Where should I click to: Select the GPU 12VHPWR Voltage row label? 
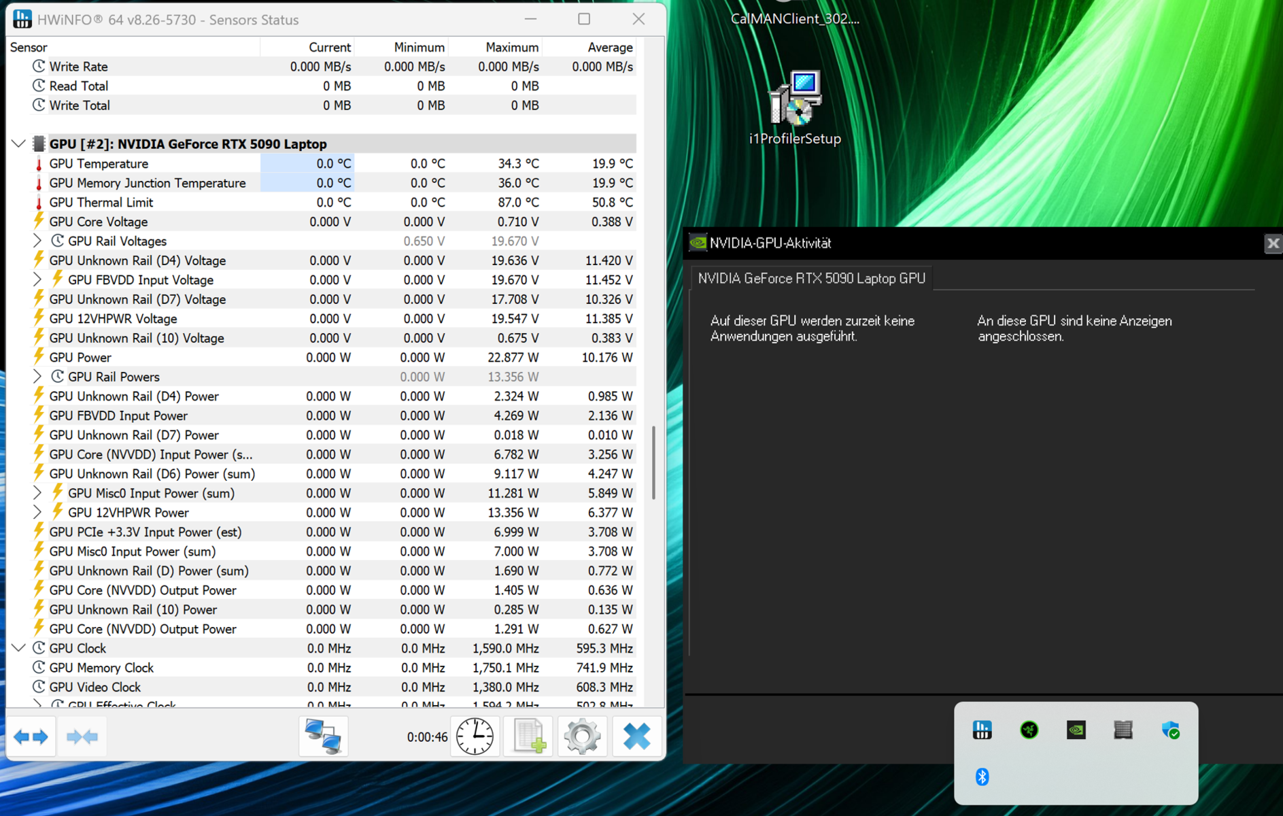[113, 318]
